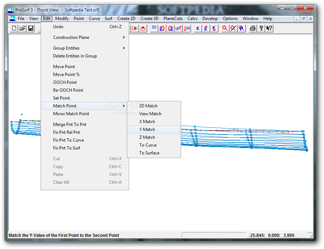The image size is (324, 249).
Task: Open the Window menu
Action: [x=251, y=19]
